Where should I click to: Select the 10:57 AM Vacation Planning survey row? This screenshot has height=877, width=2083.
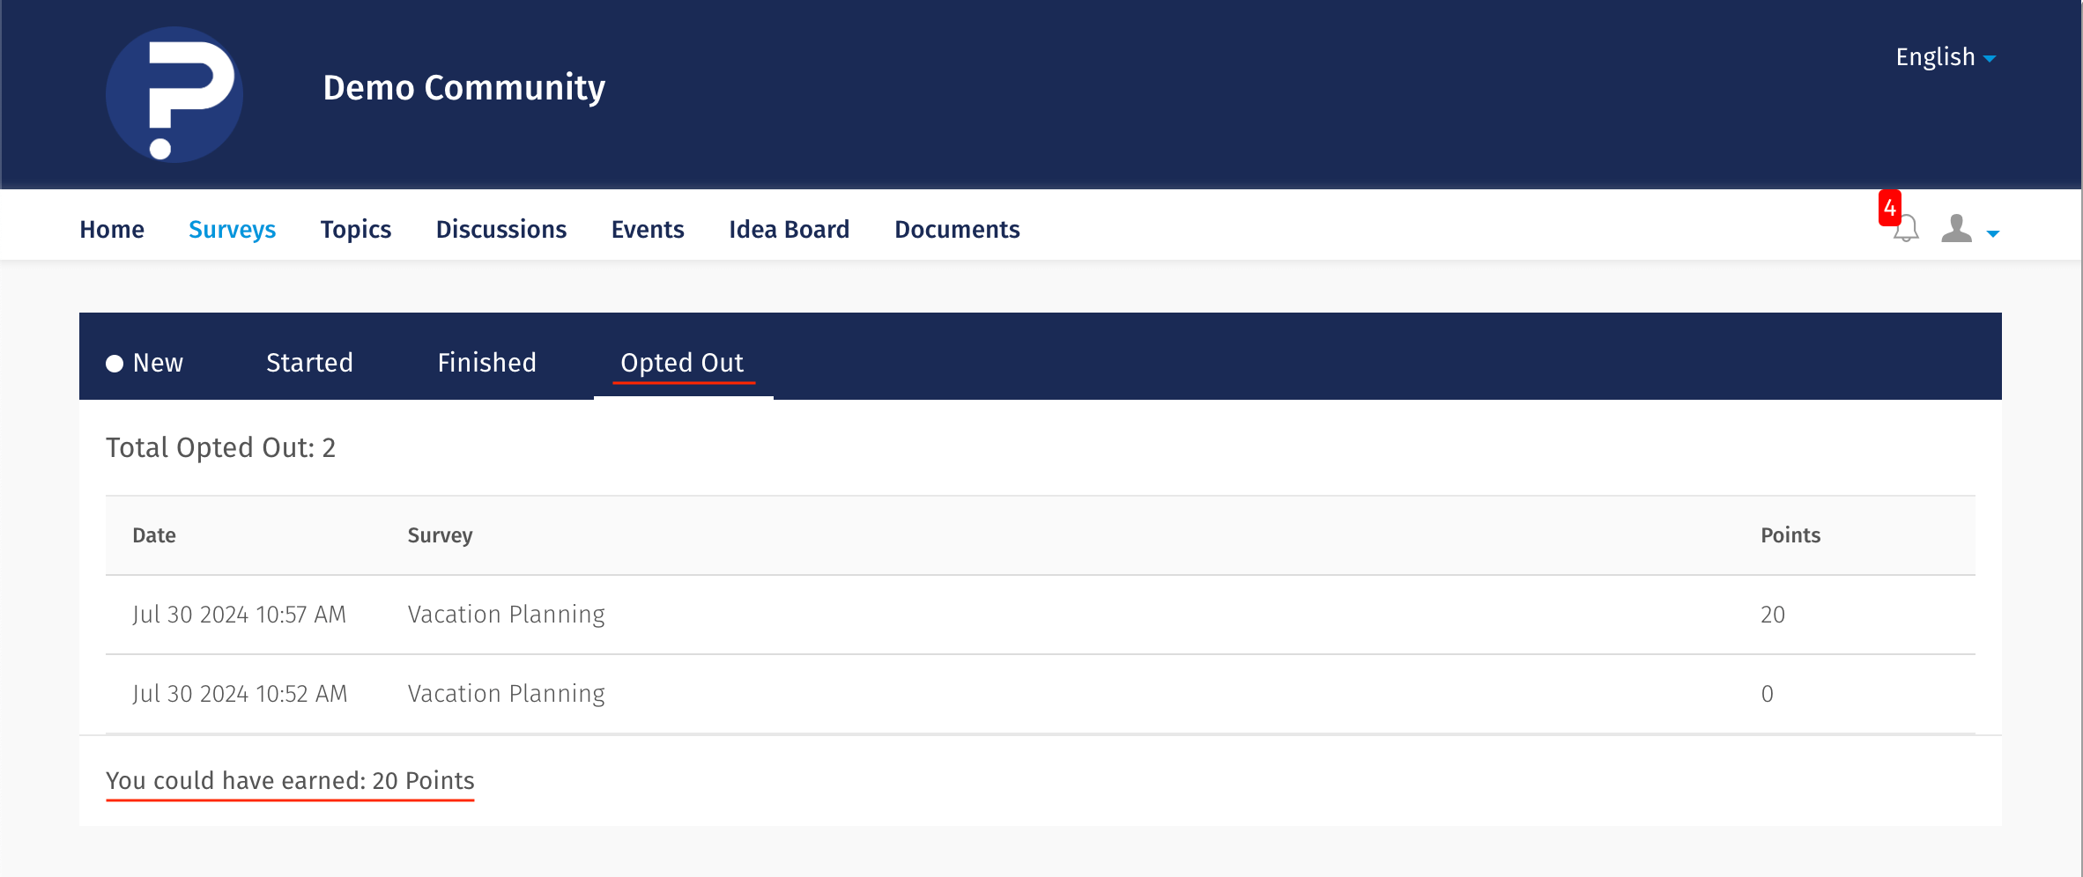pyautogui.click(x=506, y=615)
